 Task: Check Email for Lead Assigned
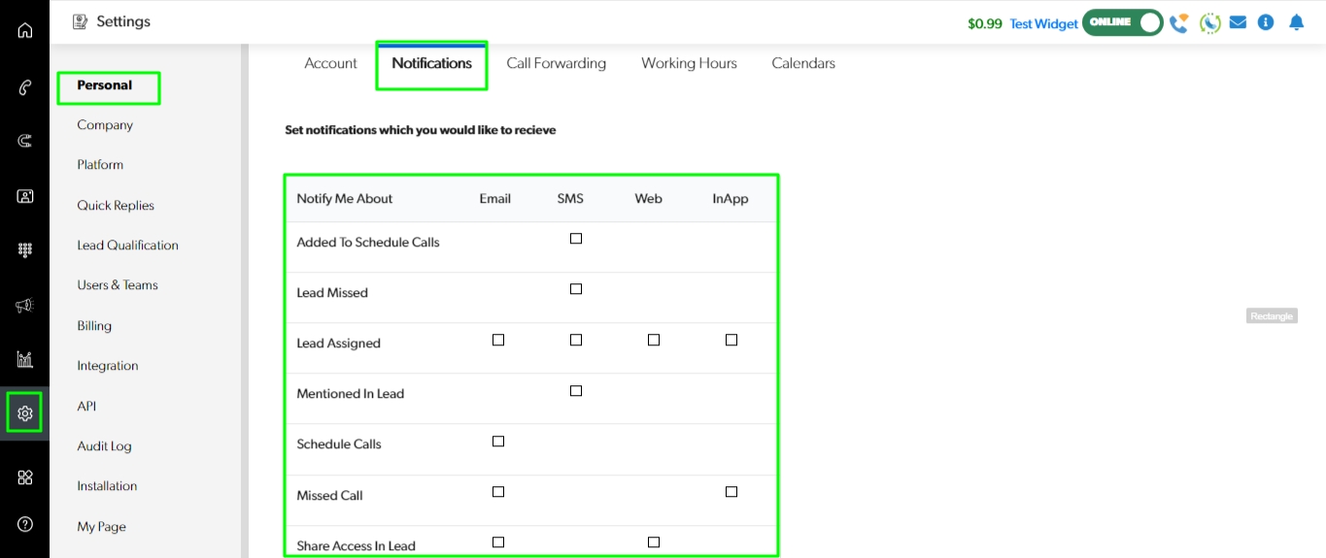click(x=498, y=340)
